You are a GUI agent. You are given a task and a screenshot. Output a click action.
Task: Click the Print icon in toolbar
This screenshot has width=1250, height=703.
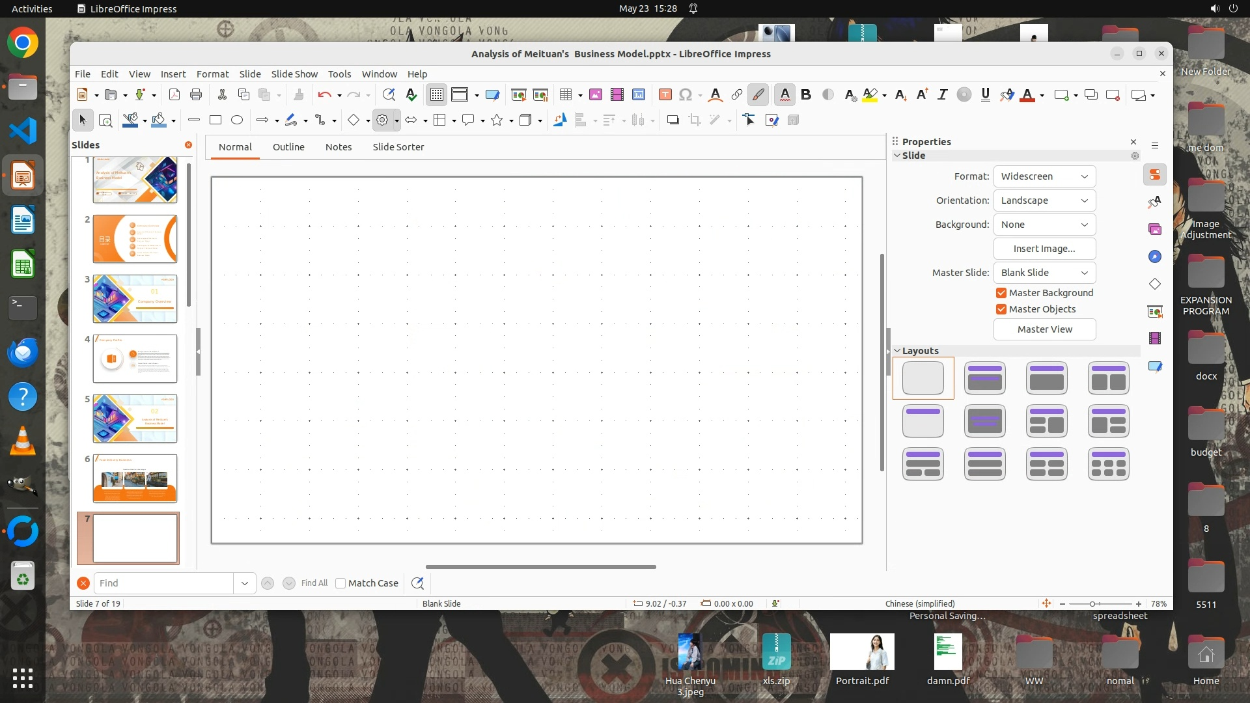point(196,95)
